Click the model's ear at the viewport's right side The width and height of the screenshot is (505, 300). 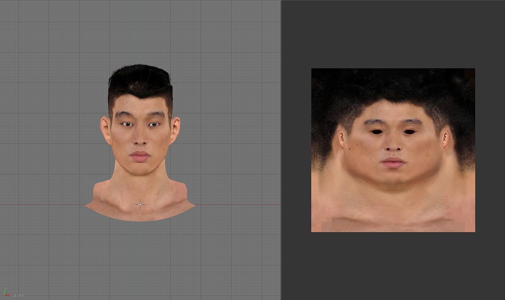(x=175, y=130)
